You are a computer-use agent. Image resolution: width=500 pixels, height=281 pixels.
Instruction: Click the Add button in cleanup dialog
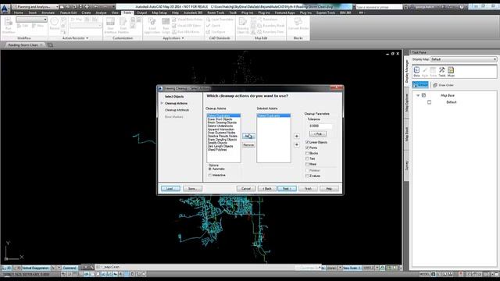(x=248, y=136)
